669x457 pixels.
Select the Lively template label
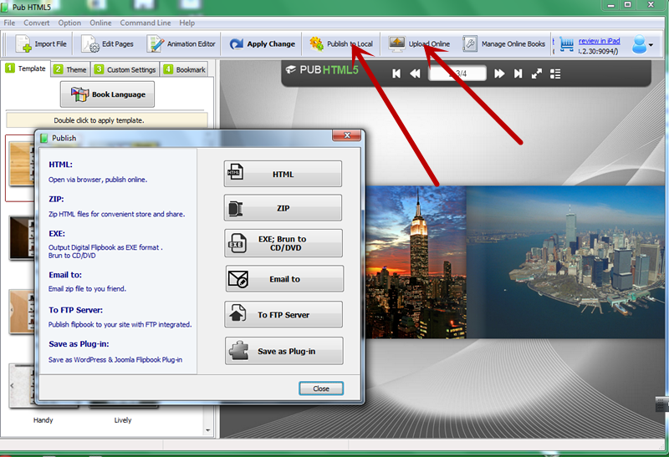point(123,420)
